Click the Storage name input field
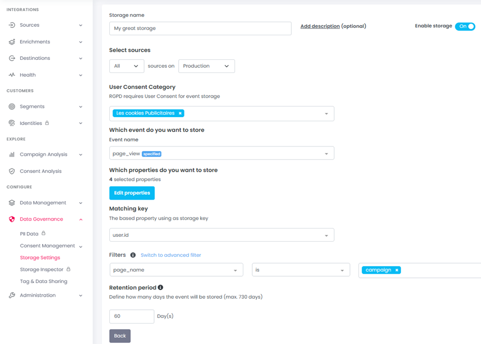The image size is (481, 344). (200, 28)
